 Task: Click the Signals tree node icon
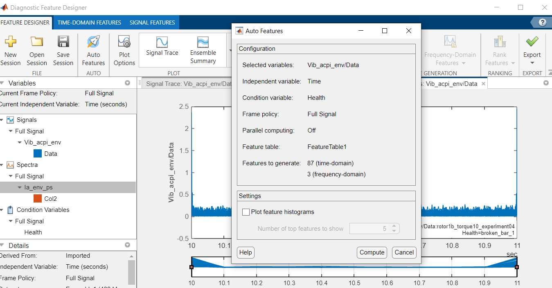pyautogui.click(x=10, y=120)
